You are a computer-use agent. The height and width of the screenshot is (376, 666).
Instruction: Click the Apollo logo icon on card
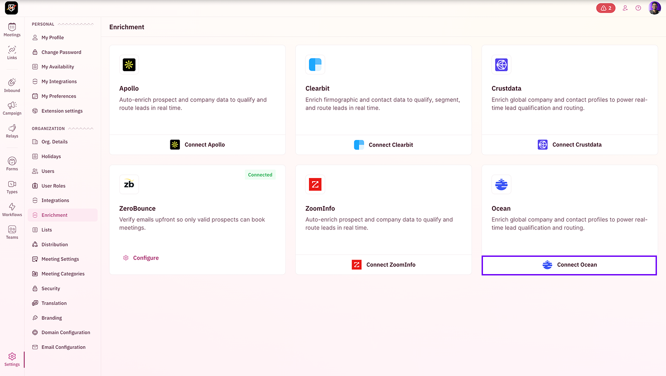(129, 65)
